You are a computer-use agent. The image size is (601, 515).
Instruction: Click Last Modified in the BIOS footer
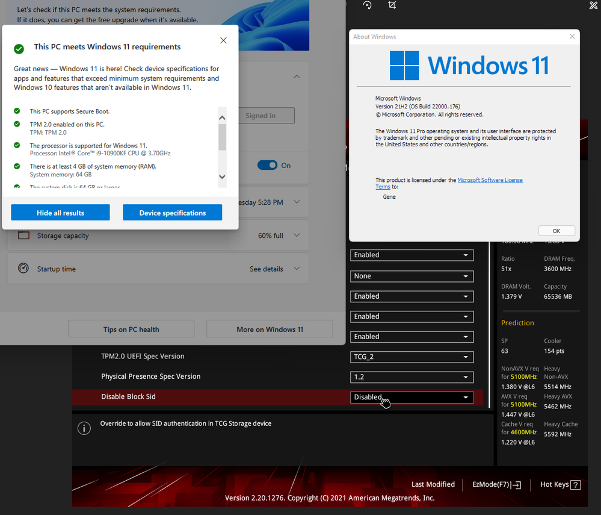click(433, 484)
